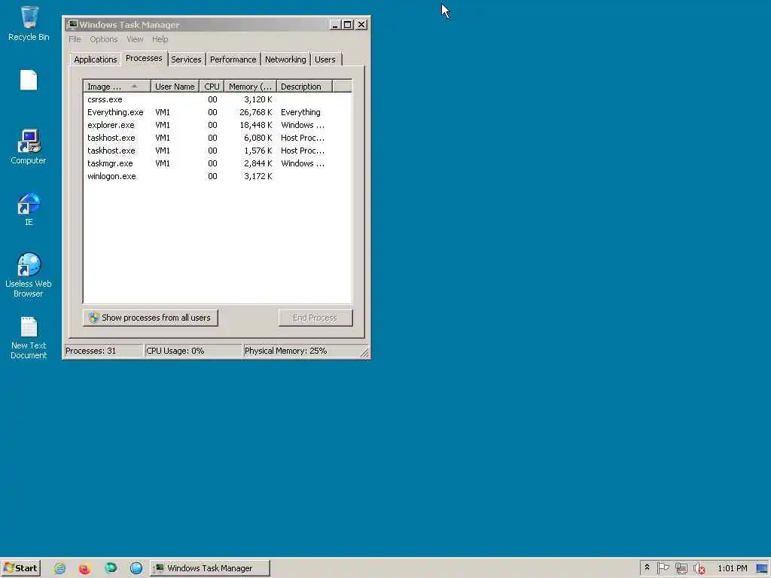The image size is (771, 578).
Task: Select the csrss.exe process row
Action: point(218,99)
